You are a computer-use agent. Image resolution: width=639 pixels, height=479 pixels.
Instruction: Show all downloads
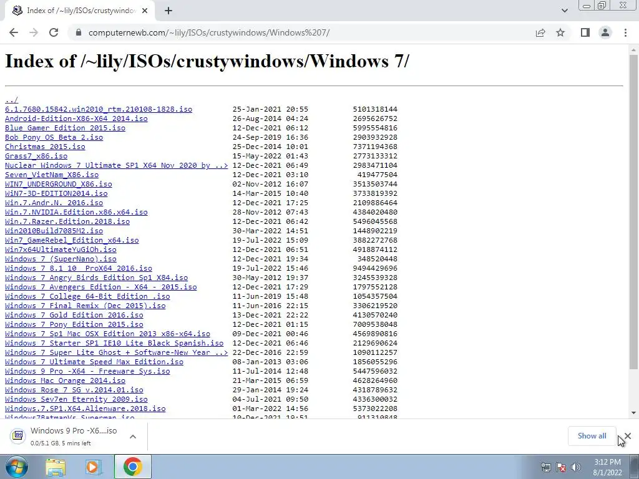pos(592,436)
